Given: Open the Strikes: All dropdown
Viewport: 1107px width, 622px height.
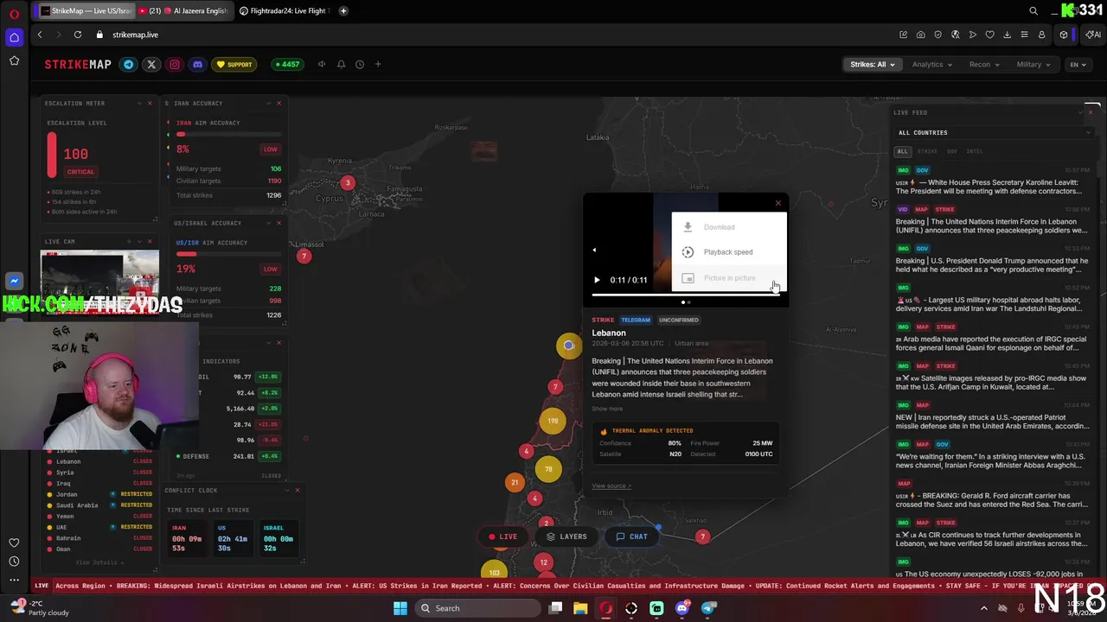Looking at the screenshot, I should (872, 64).
